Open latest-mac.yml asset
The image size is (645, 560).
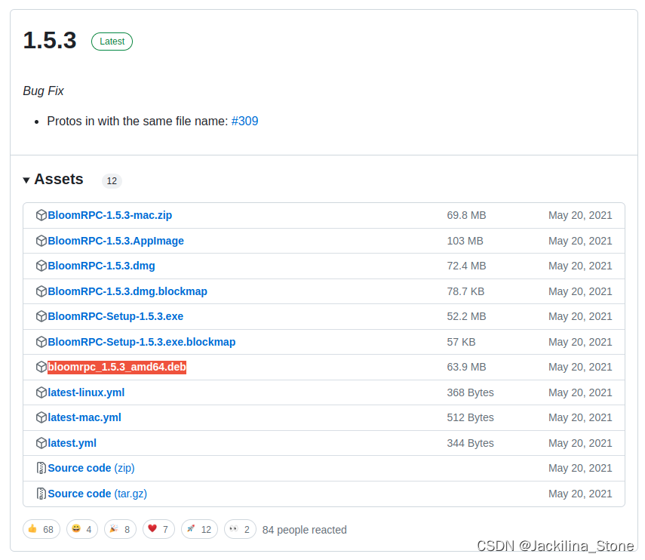[84, 417]
